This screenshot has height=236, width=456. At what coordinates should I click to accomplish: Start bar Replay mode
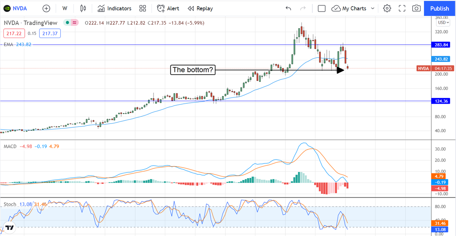[x=200, y=8]
